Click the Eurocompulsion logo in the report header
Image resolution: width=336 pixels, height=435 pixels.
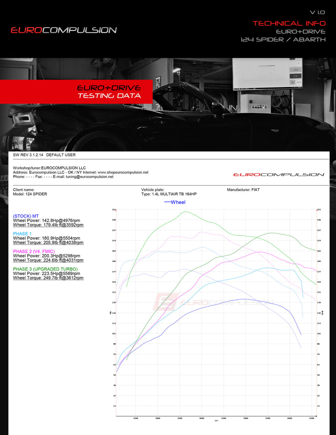click(279, 175)
